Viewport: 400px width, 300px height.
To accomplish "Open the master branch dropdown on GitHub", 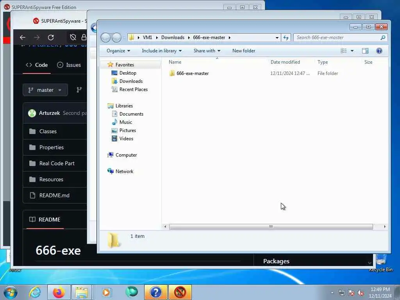I will [x=45, y=90].
